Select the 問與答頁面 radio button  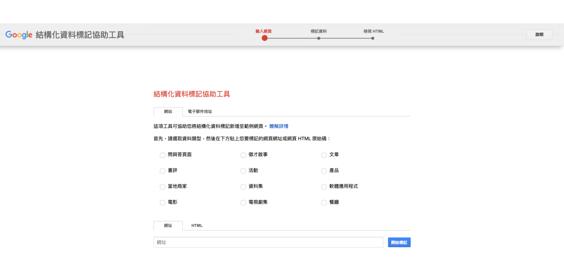[163, 155]
